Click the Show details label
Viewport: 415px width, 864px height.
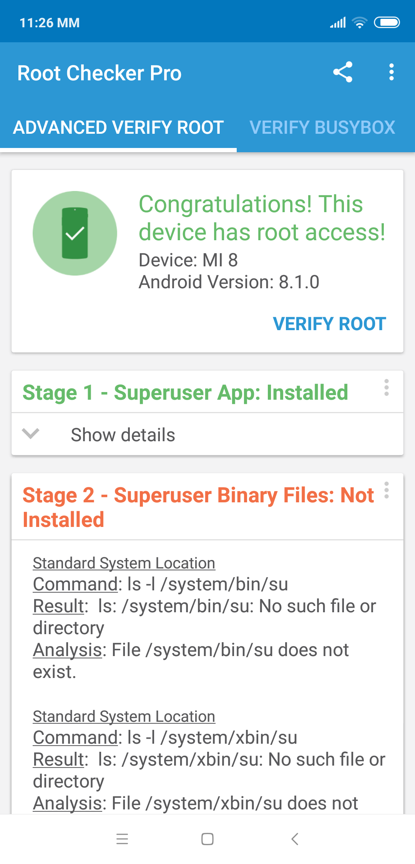click(123, 435)
